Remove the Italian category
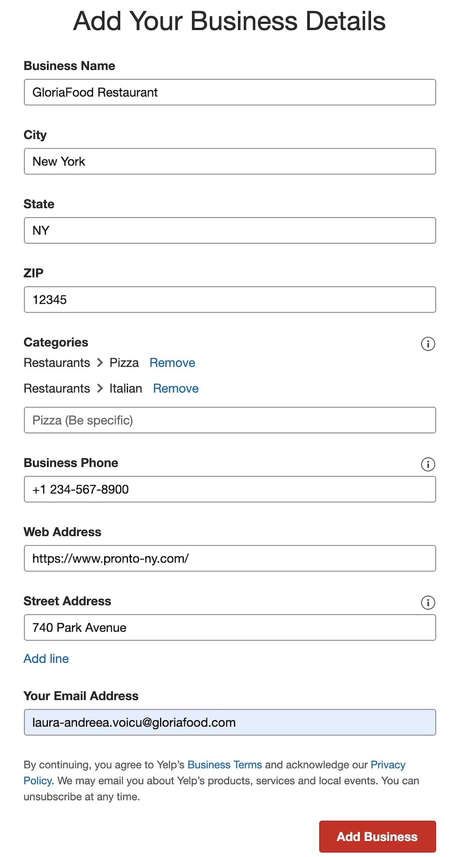 [x=176, y=388]
